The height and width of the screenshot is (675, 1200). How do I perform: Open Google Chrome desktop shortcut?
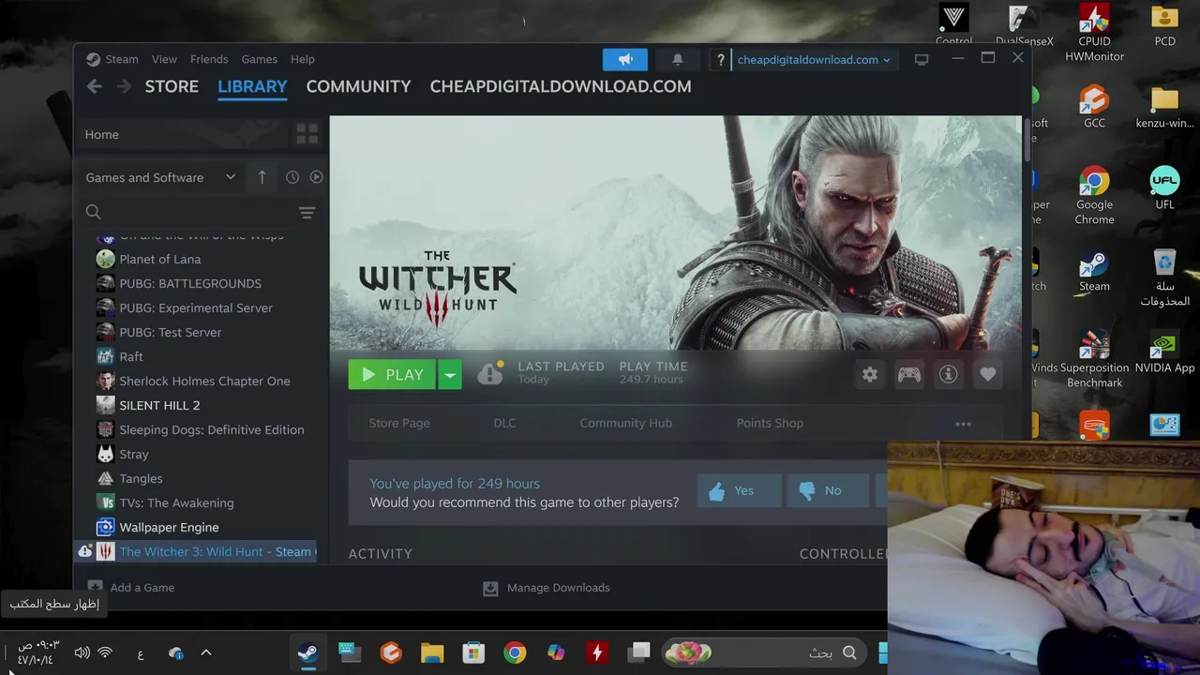coord(1094,194)
